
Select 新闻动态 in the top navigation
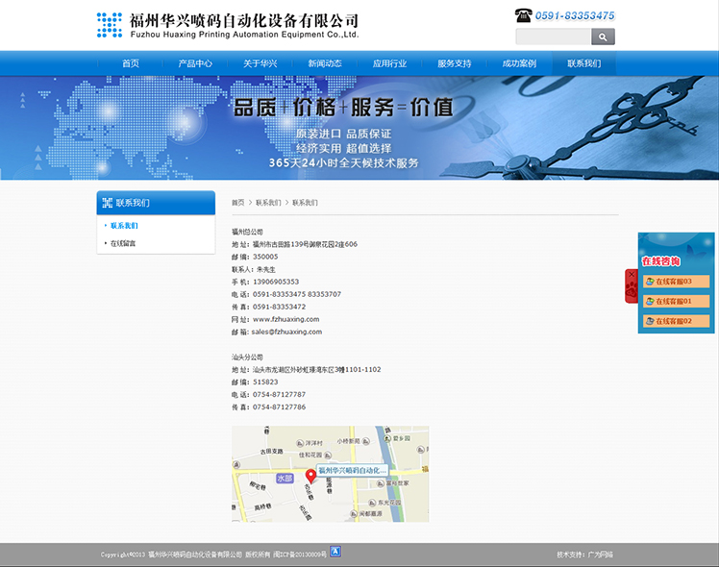325,63
